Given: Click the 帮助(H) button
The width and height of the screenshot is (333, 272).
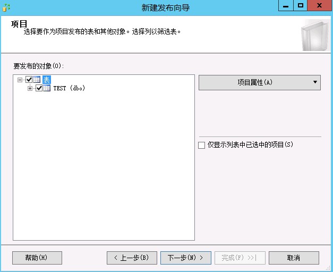Looking at the screenshot, I should [x=37, y=258].
